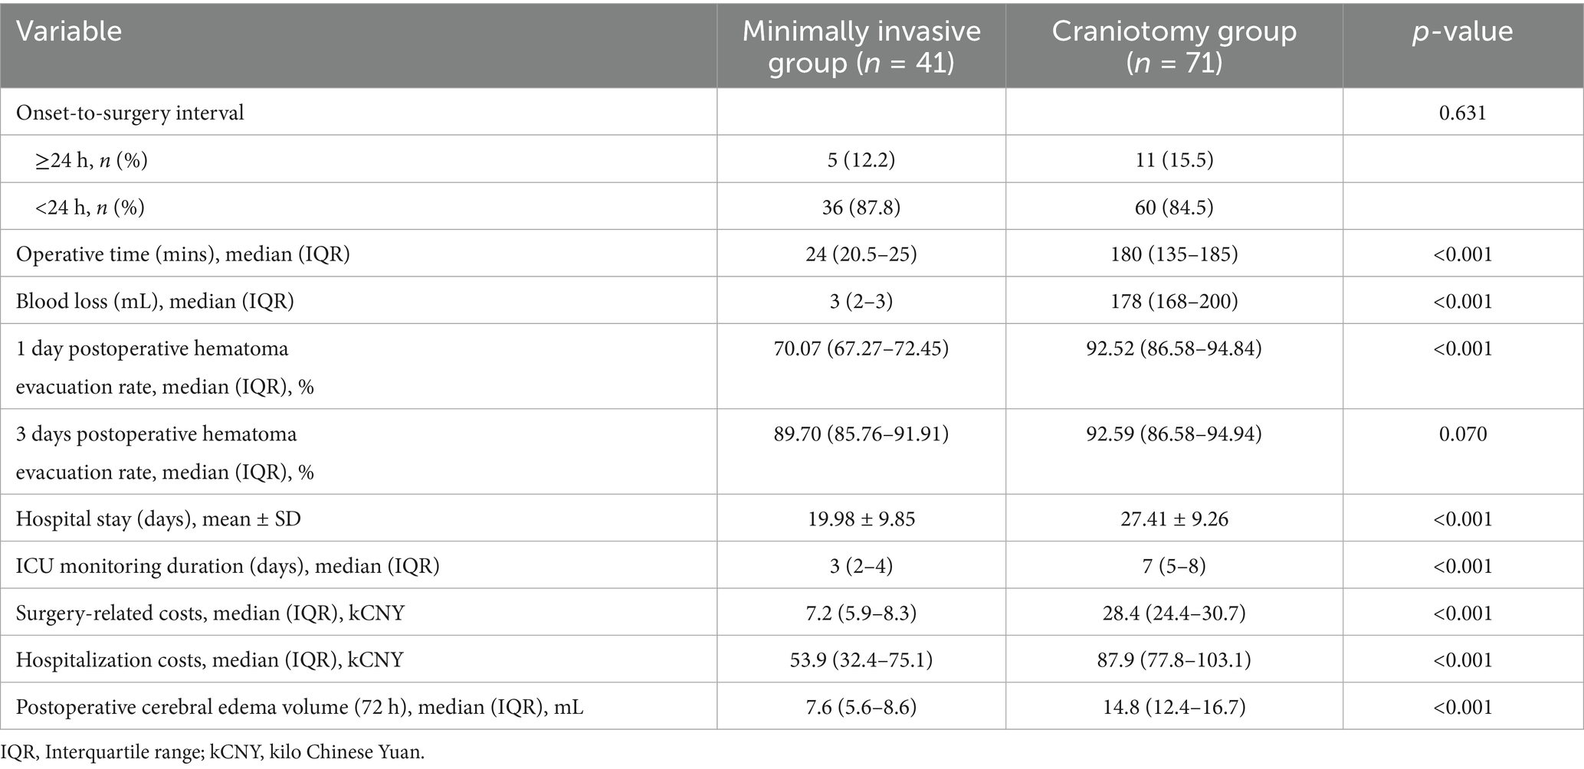1584x769 pixels.
Task: Click the "≥24 h, n (%)" row label
Action: 91,160
